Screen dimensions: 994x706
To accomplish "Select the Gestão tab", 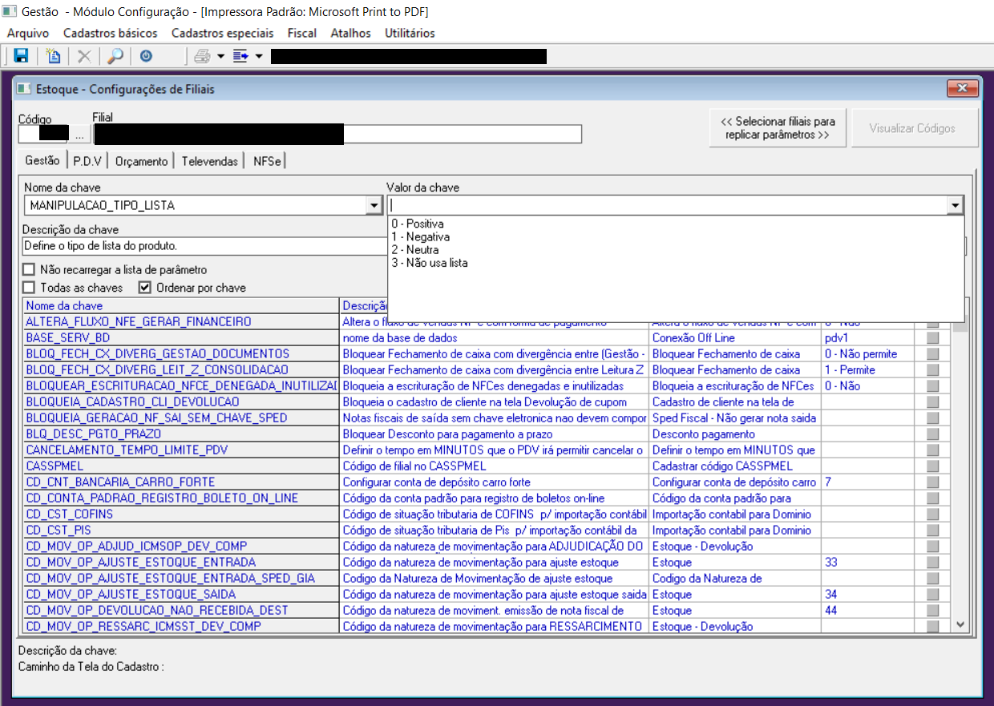I will pyautogui.click(x=42, y=160).
